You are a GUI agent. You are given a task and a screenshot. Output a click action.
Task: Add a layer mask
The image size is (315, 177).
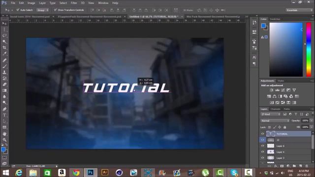[282, 166]
